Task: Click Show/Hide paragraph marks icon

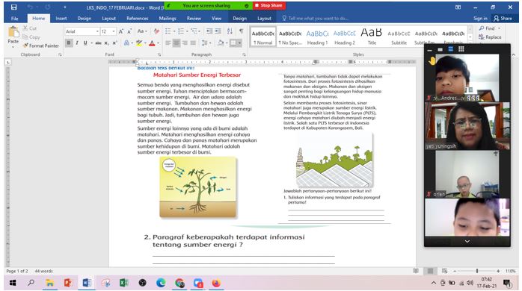Action: (x=241, y=31)
